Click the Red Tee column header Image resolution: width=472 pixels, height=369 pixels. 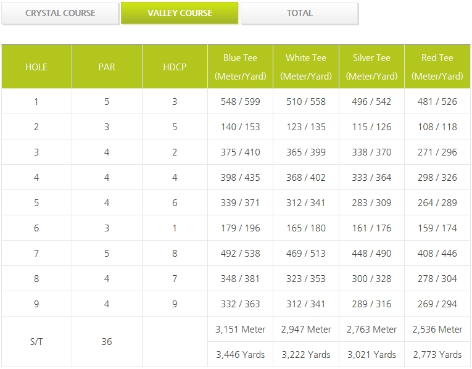(x=437, y=67)
